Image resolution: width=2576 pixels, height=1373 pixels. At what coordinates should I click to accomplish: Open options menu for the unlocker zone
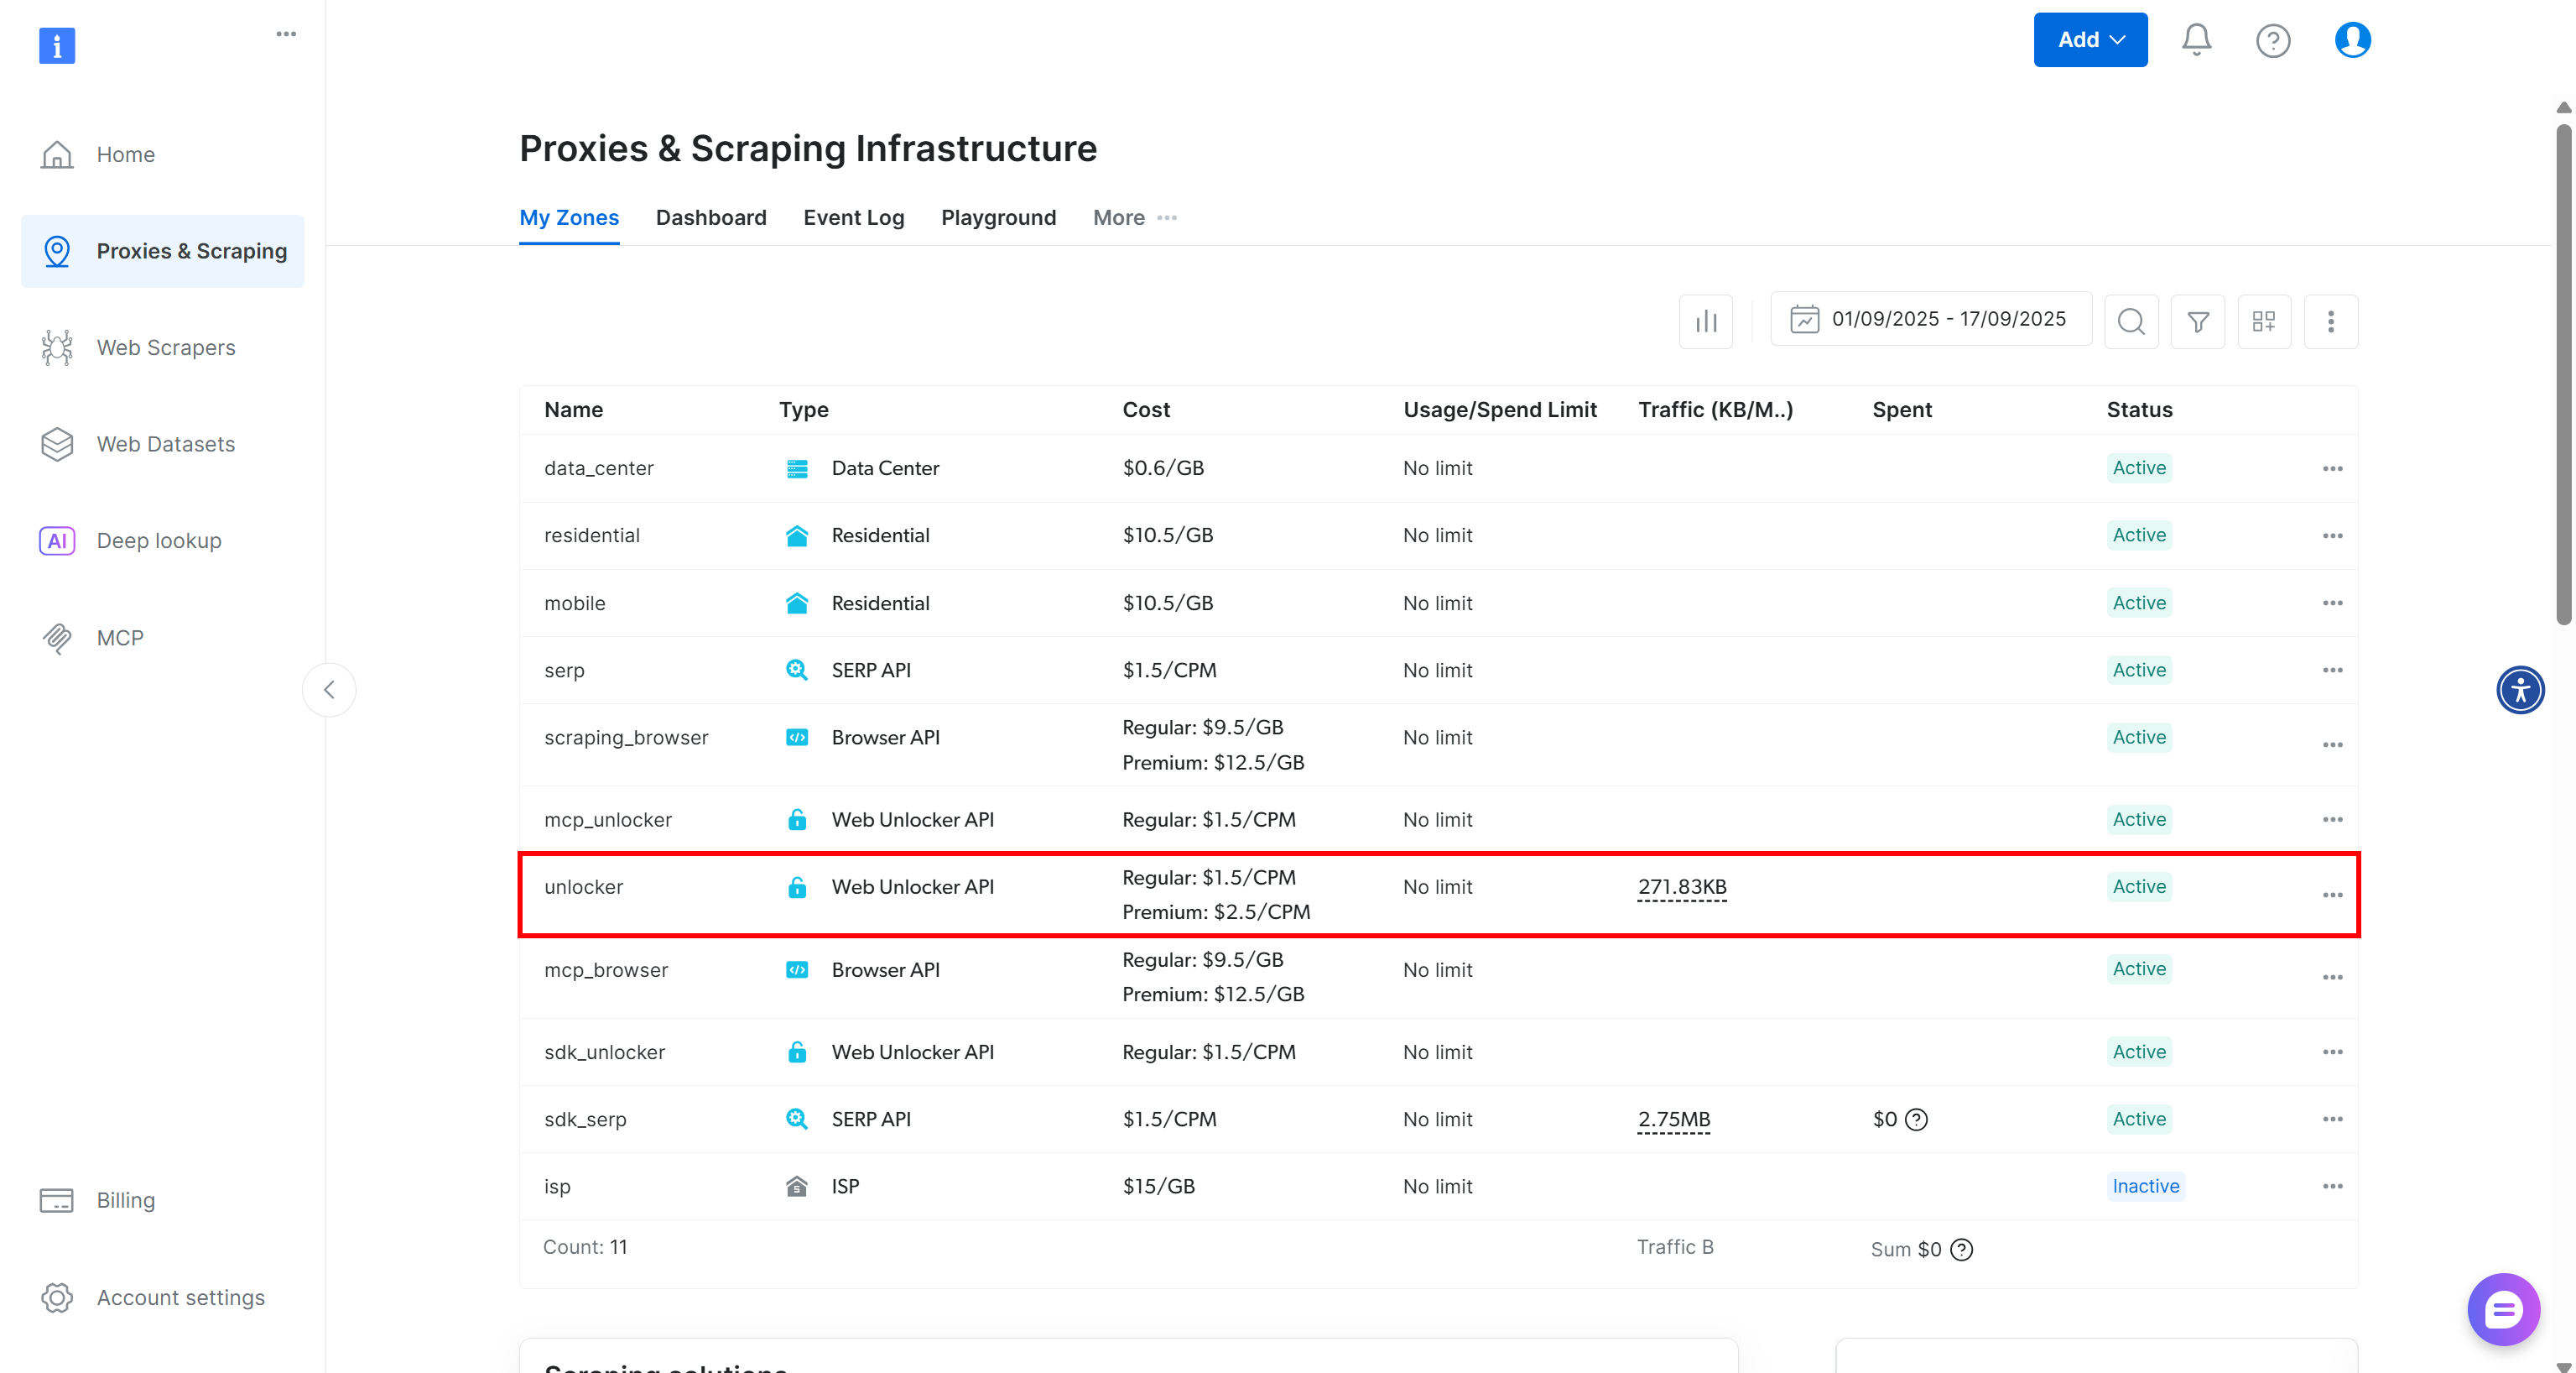(2333, 894)
